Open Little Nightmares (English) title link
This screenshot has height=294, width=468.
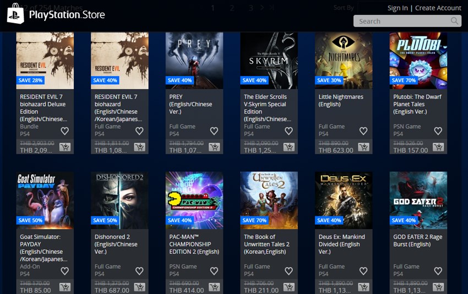click(341, 101)
